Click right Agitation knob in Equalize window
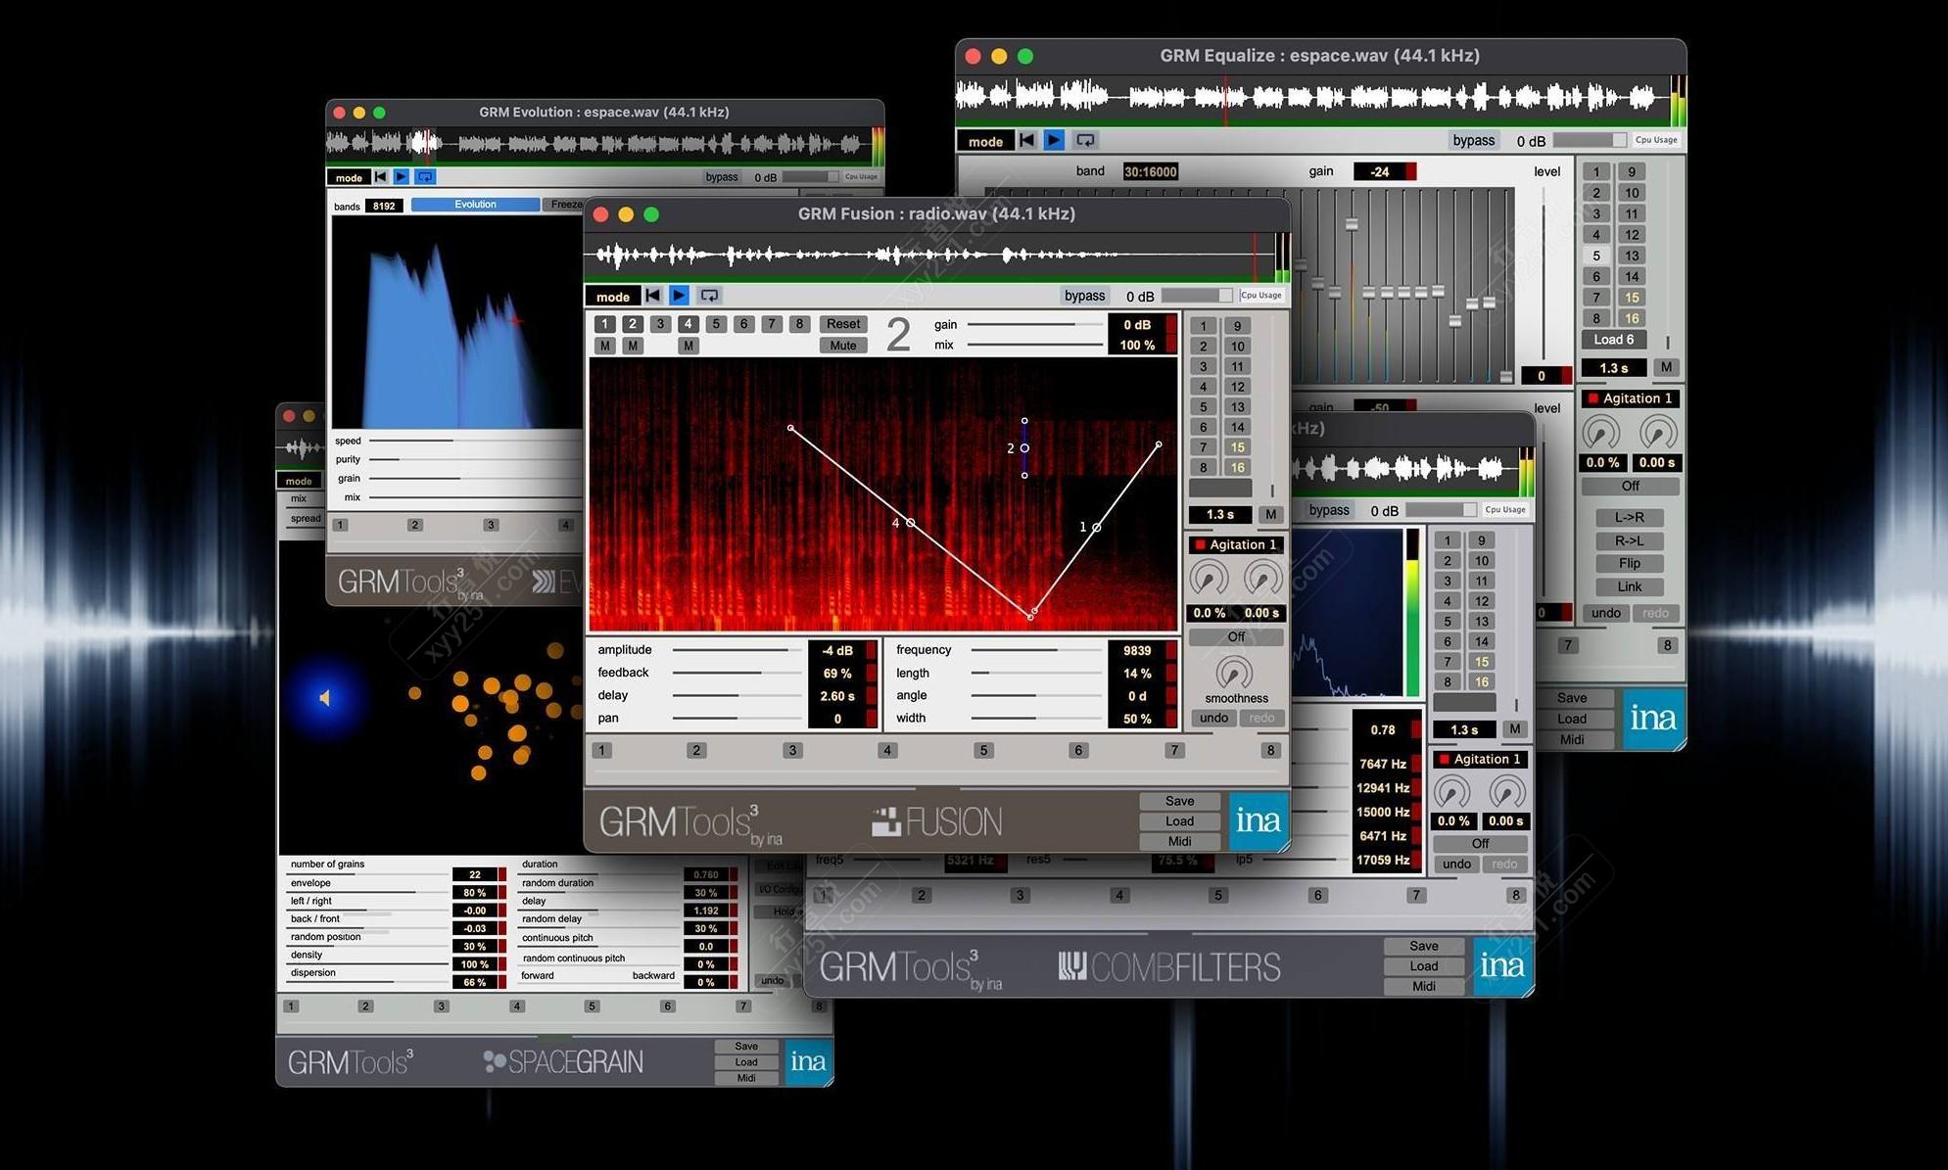 pyautogui.click(x=1658, y=432)
